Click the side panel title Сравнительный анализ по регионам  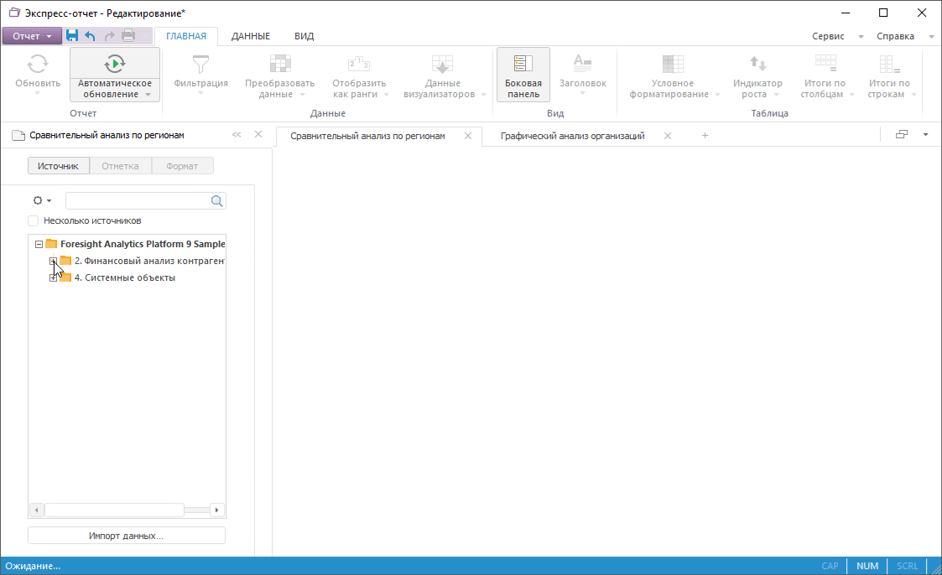[x=107, y=135]
